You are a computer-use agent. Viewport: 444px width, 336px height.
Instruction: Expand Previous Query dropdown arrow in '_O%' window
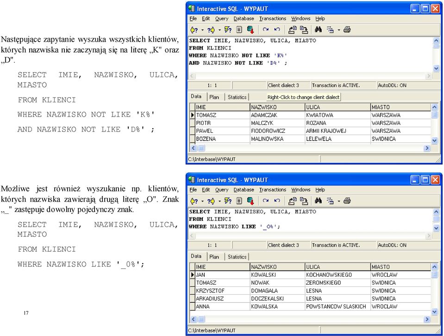[x=202, y=201]
